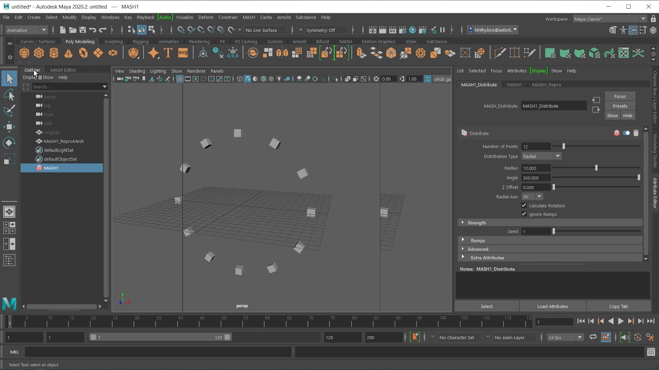Viewport: 659px width, 370px height.
Task: Open the Distribution Type dropdown
Action: 541,156
